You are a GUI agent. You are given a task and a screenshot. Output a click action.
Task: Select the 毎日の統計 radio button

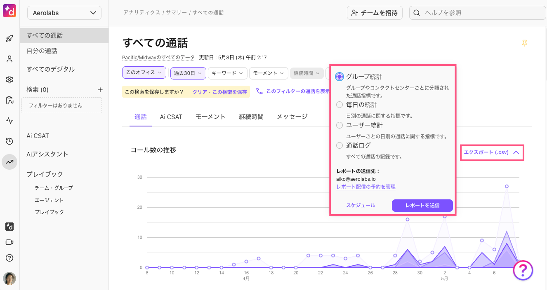340,105
